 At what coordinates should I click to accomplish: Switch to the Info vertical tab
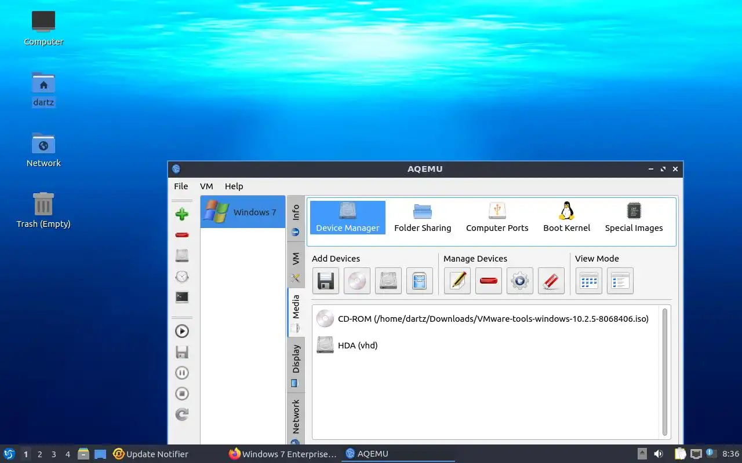[296, 219]
